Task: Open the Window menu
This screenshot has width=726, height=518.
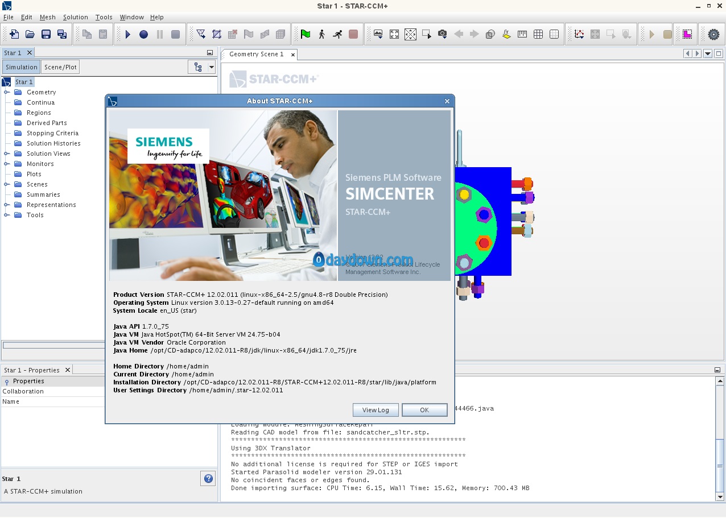Action: (132, 17)
